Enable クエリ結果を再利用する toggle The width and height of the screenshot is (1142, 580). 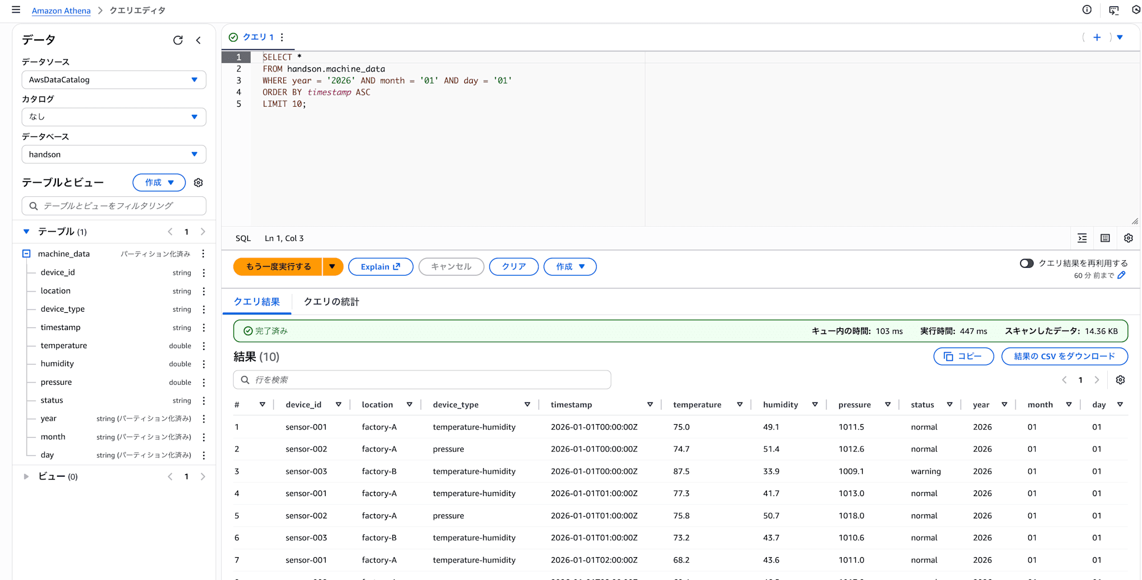[1027, 263]
